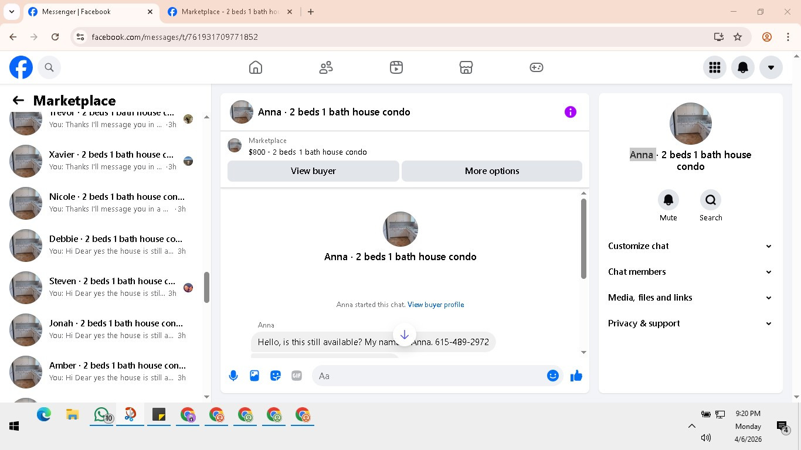Open Facebook home via the logo
The image size is (801, 450).
click(21, 67)
